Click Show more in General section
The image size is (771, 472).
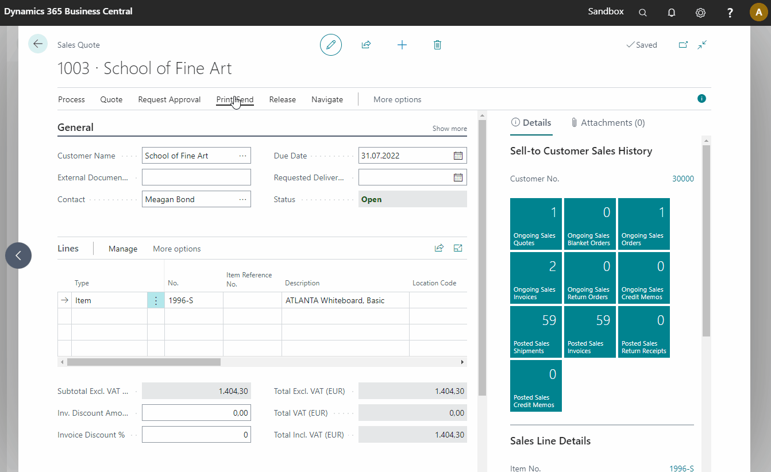point(450,129)
